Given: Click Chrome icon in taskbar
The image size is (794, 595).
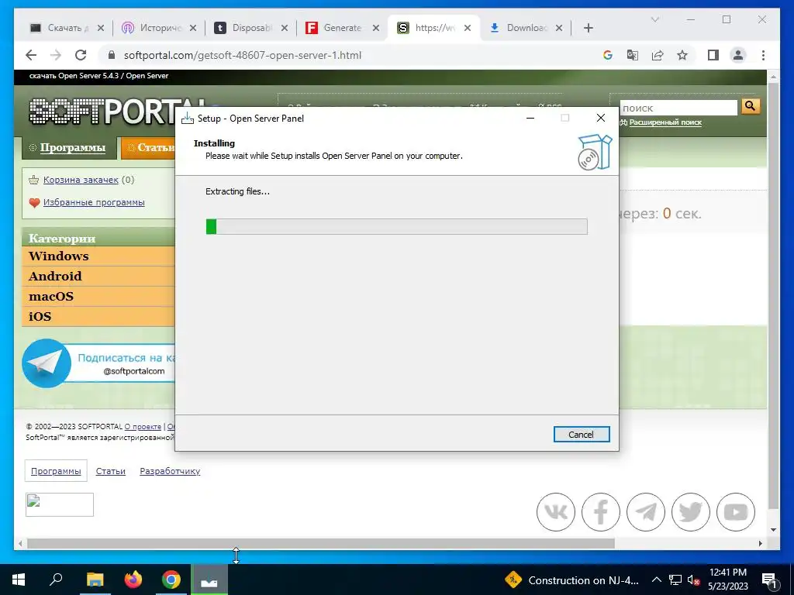Looking at the screenshot, I should tap(171, 580).
